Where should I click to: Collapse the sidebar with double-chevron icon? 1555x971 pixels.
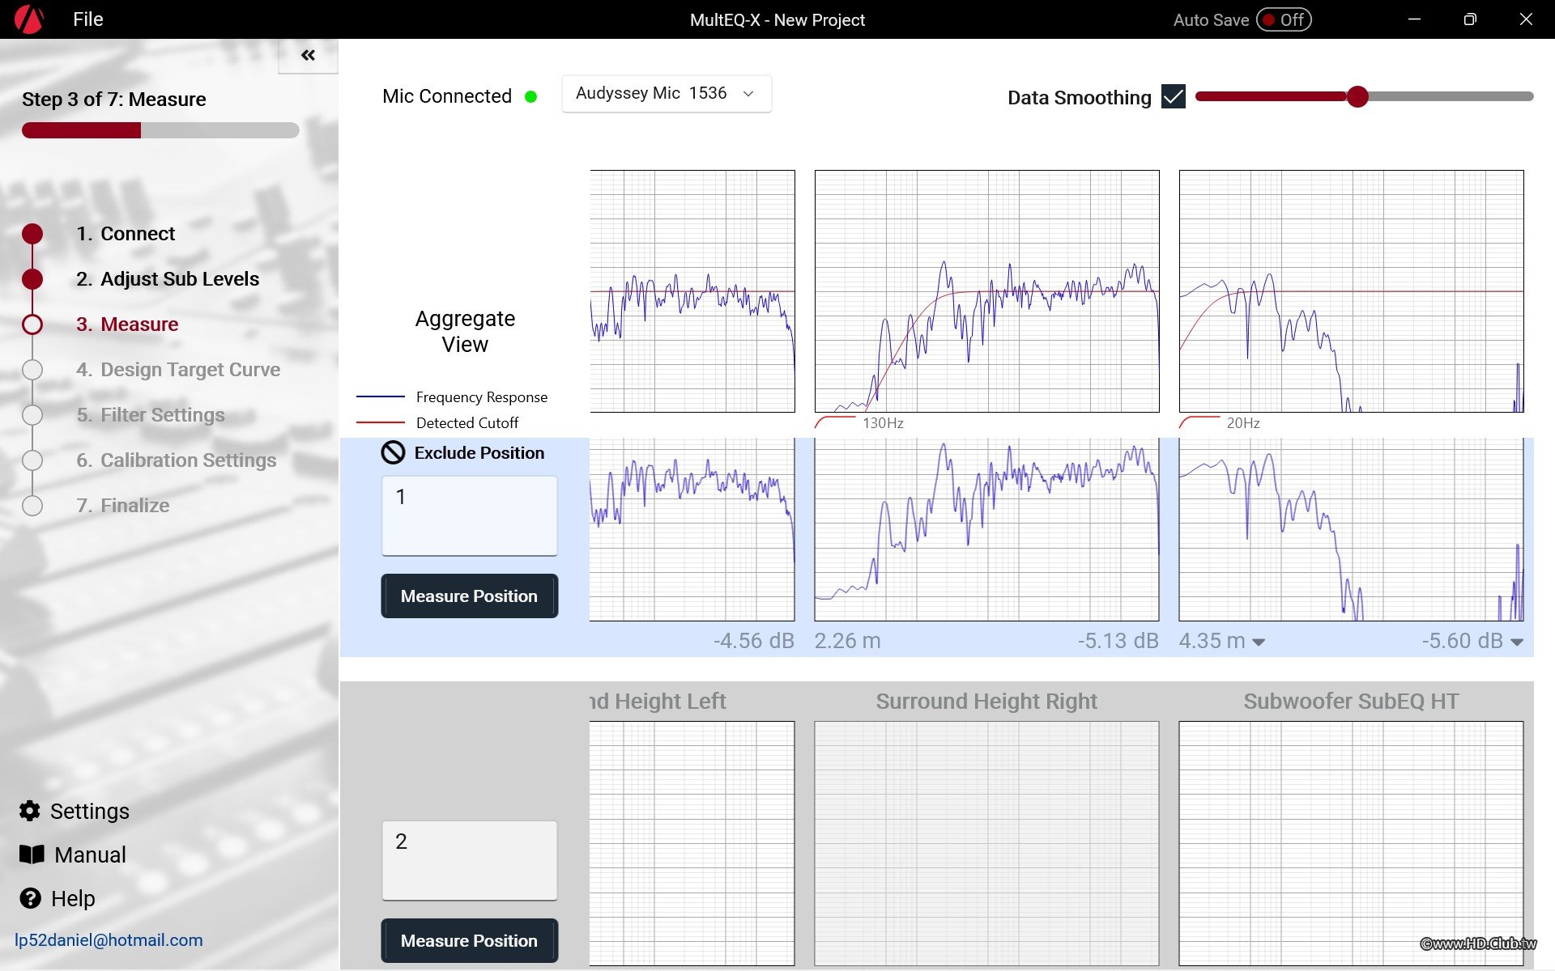click(x=308, y=55)
